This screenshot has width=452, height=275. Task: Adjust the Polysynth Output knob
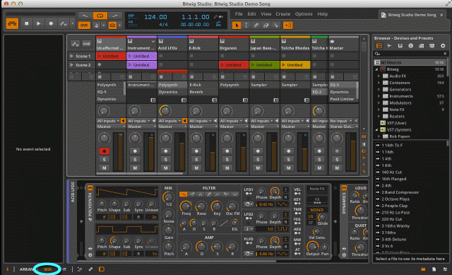tap(312, 247)
